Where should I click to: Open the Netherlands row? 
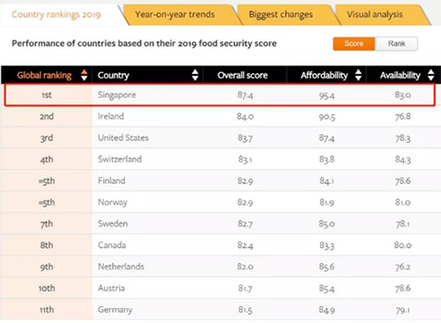(220, 267)
